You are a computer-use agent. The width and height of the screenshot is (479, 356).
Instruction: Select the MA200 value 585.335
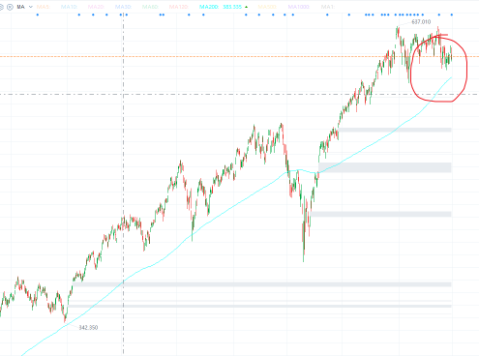click(x=232, y=7)
